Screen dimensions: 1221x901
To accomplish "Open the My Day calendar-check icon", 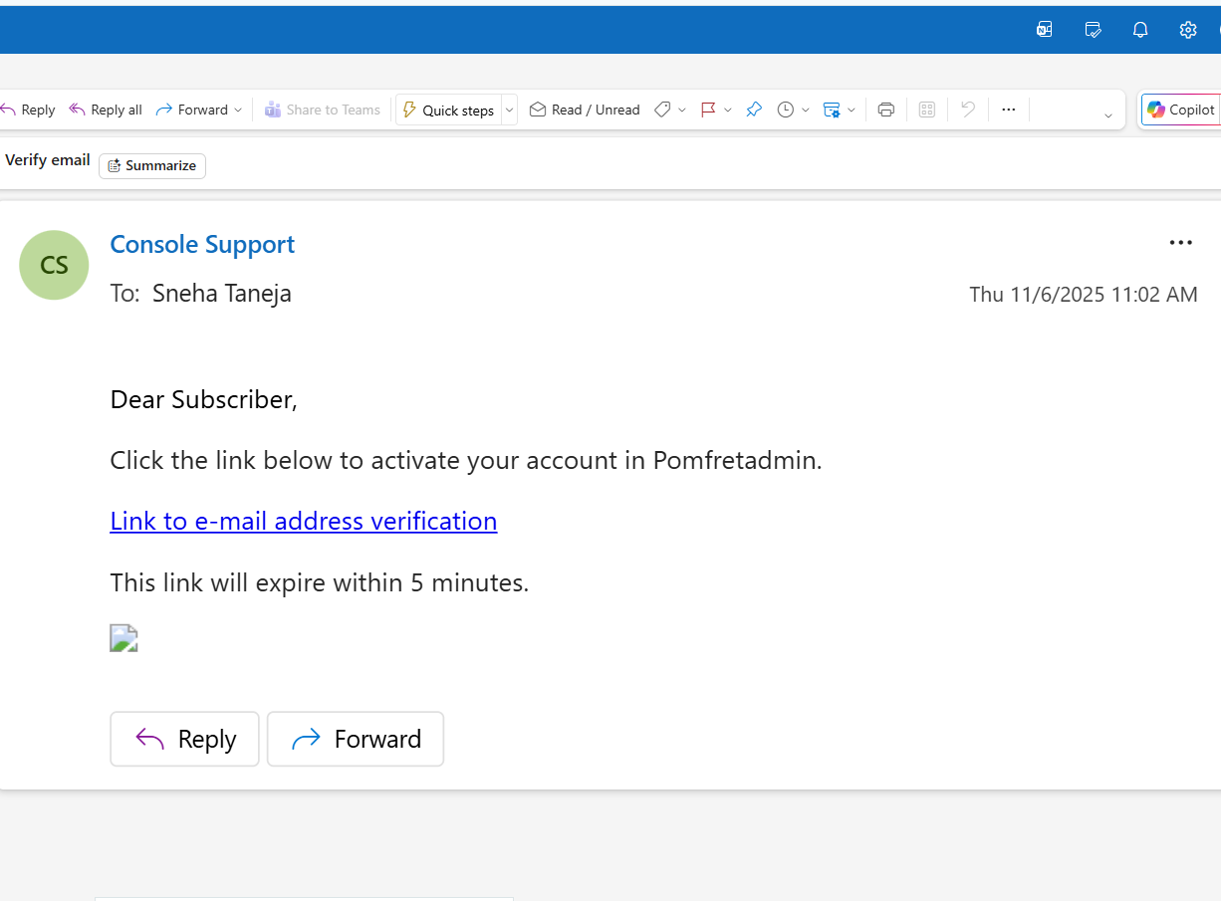I will tap(1093, 30).
